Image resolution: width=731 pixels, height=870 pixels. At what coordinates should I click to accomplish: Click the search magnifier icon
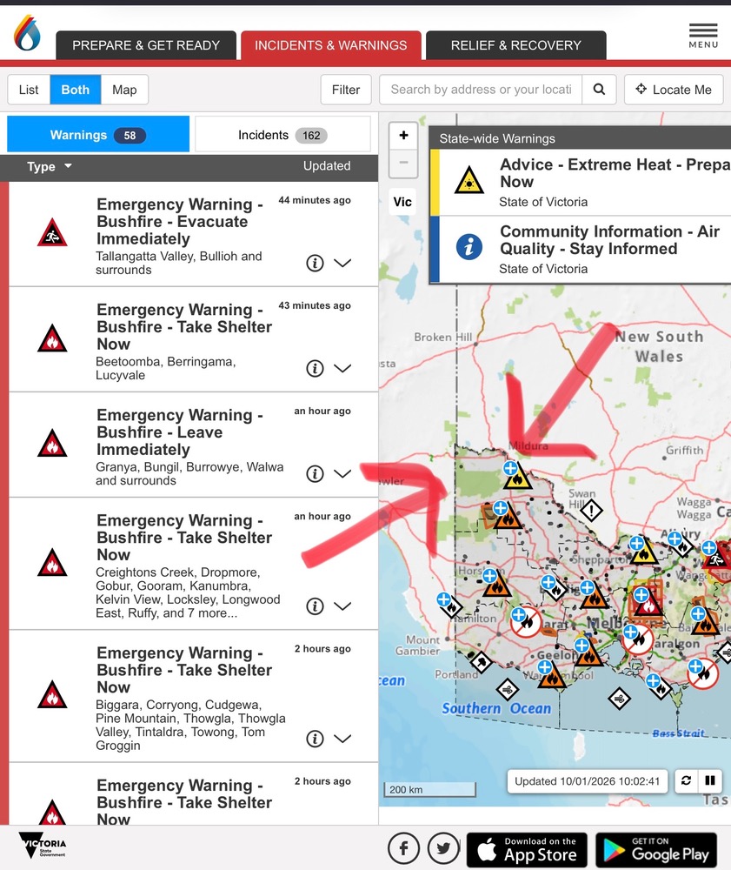[599, 90]
